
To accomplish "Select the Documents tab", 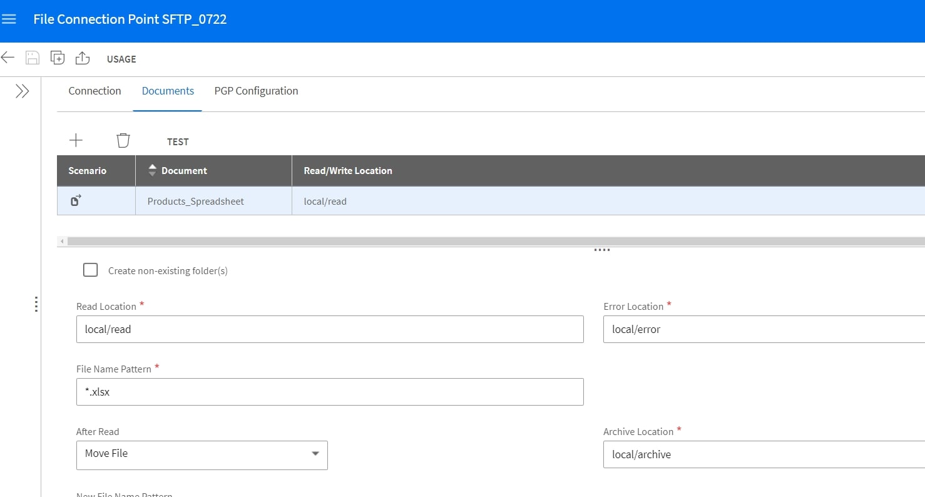I will point(168,91).
